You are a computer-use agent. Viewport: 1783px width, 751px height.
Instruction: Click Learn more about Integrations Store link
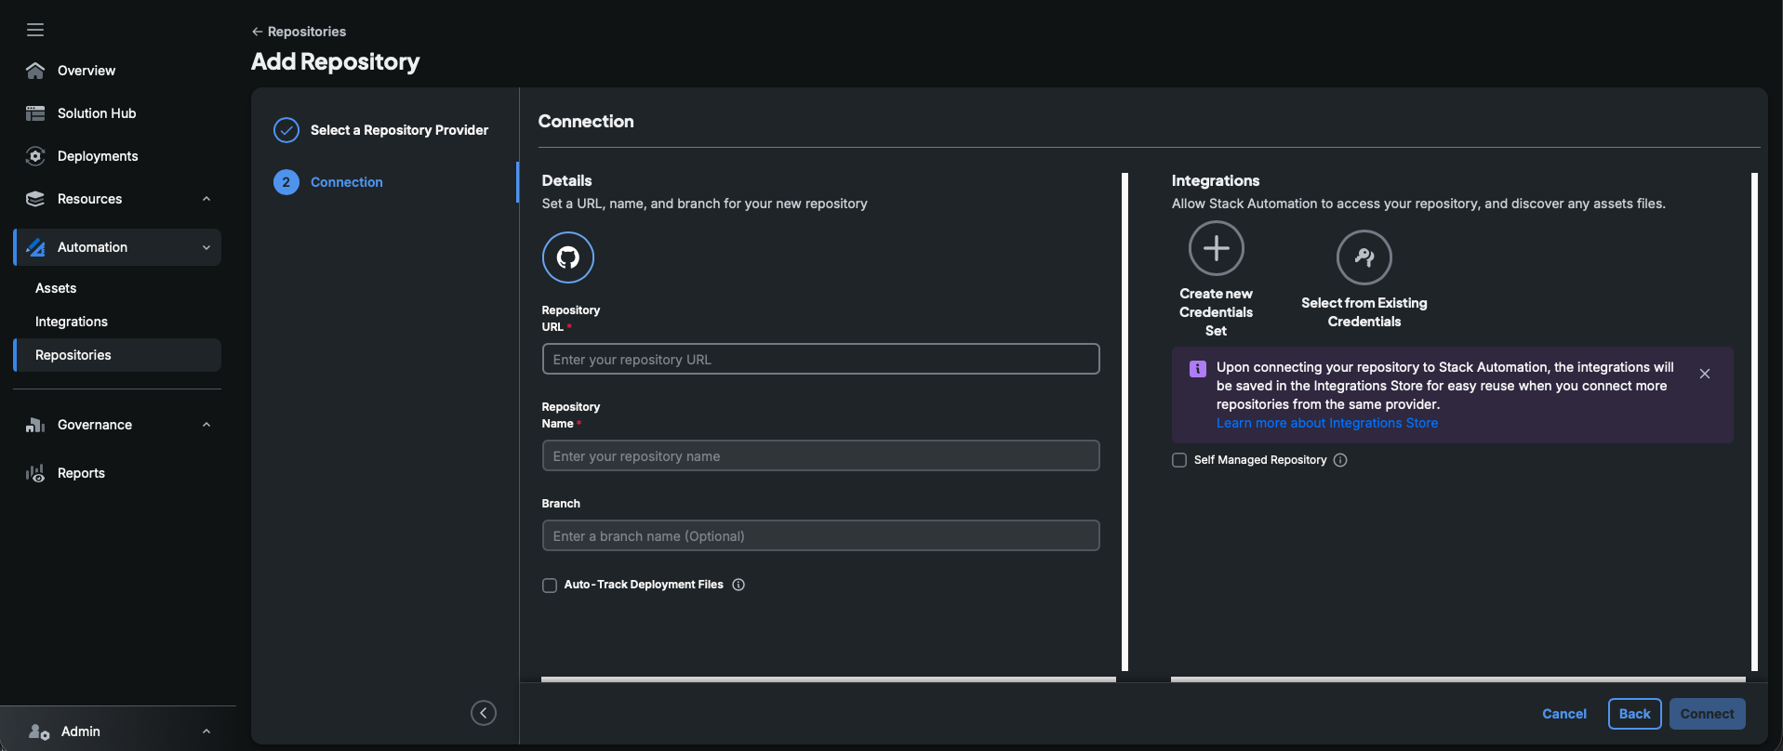[x=1327, y=423]
